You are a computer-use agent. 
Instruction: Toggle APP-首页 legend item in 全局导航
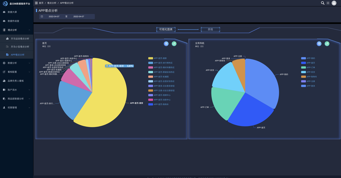coord(308,63)
